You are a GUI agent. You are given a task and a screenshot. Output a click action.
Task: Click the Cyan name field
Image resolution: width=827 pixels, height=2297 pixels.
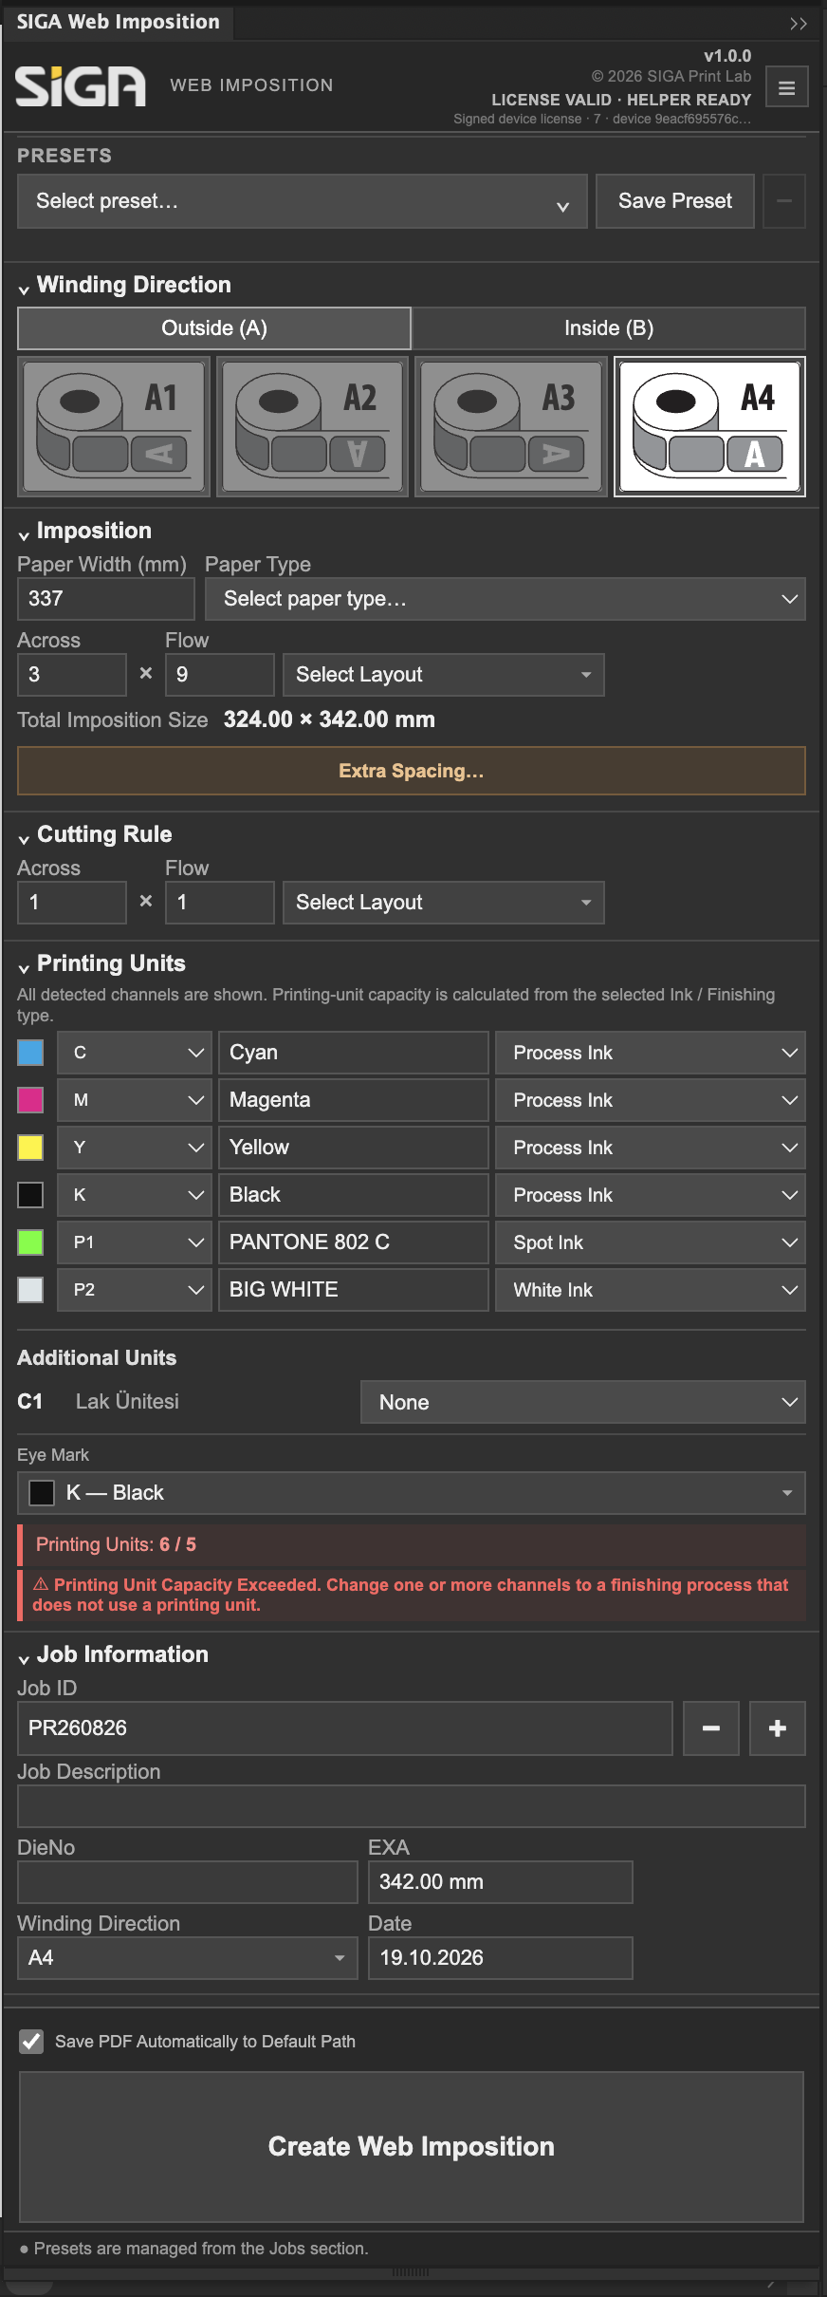pyautogui.click(x=354, y=1053)
